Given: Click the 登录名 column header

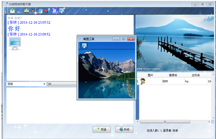Looking at the screenshot, I should pos(173,75).
